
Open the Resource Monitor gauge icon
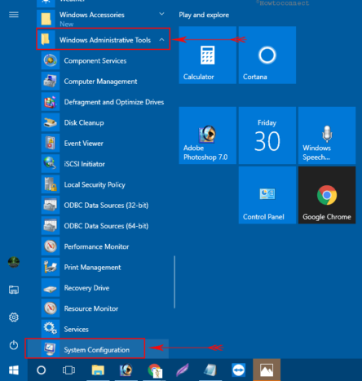(x=51, y=308)
